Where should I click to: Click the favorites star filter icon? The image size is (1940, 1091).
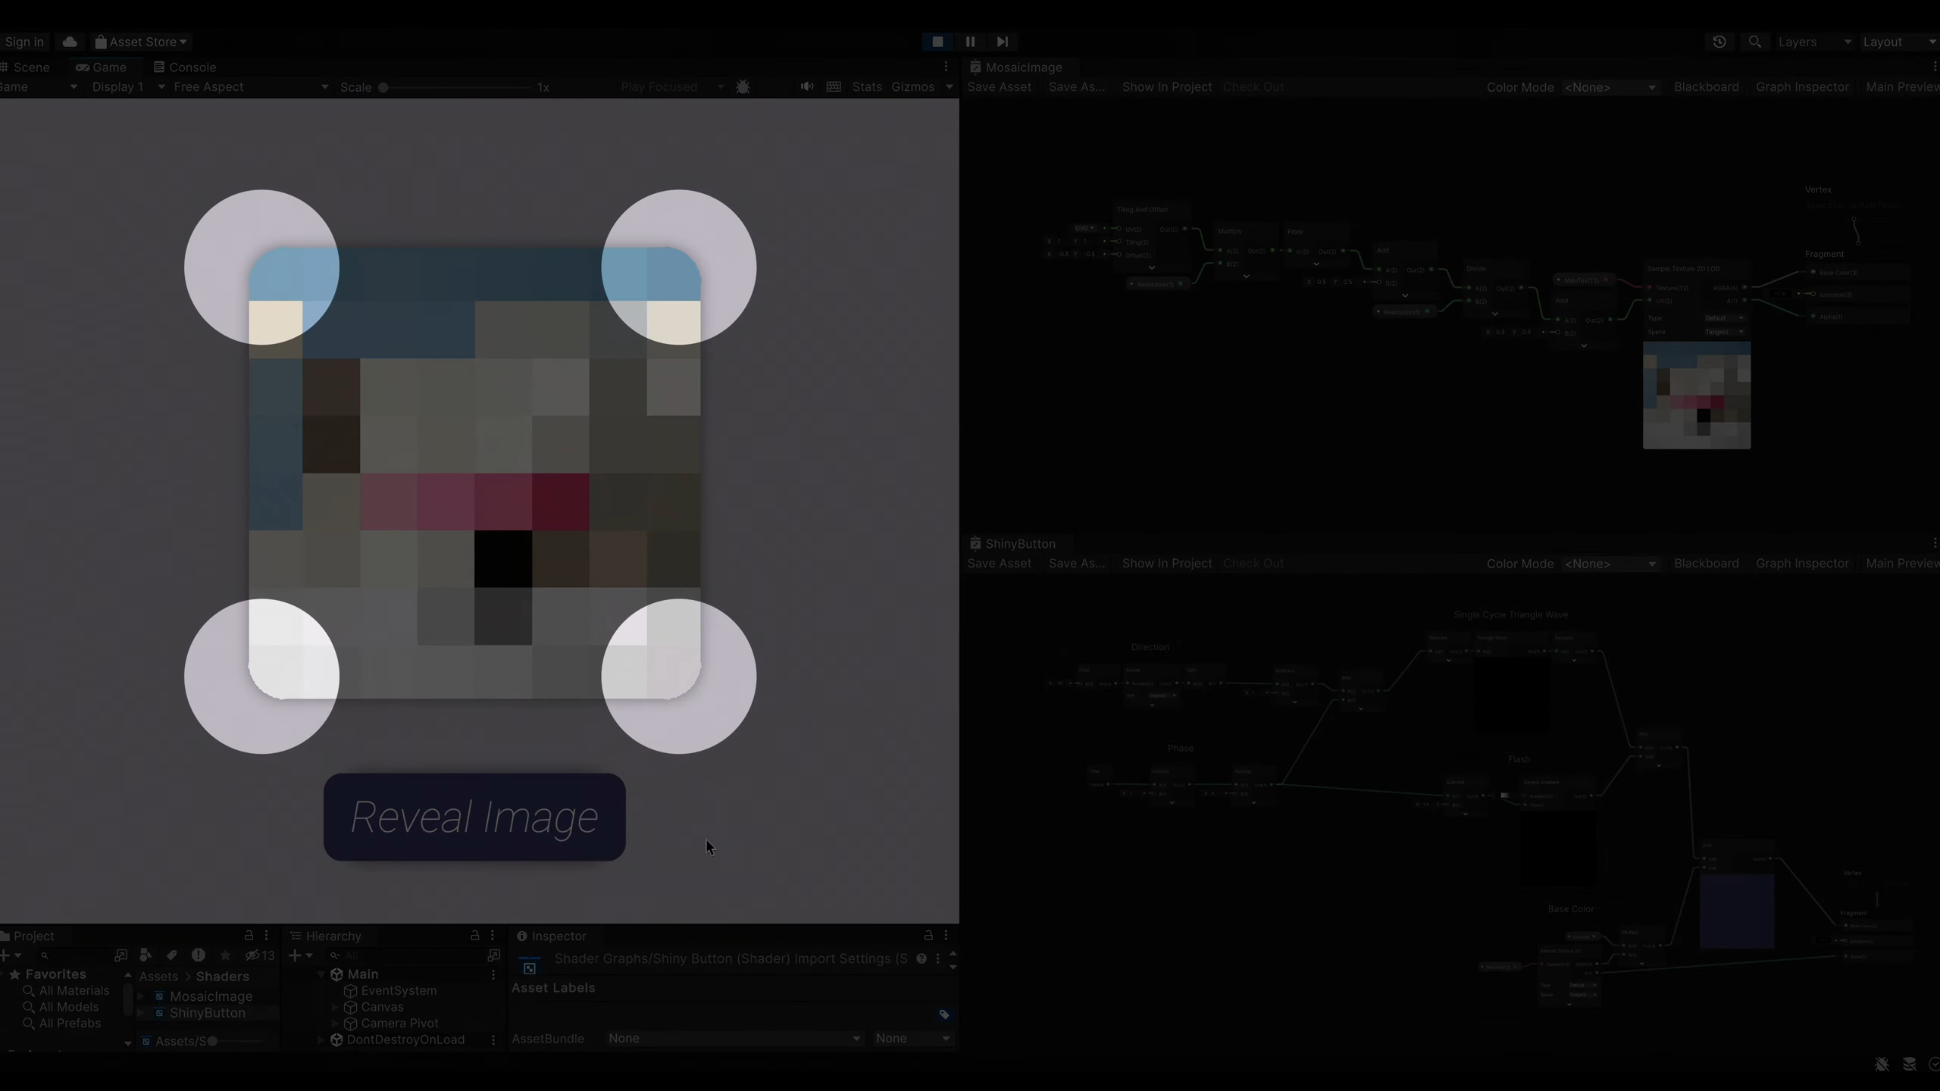[225, 955]
